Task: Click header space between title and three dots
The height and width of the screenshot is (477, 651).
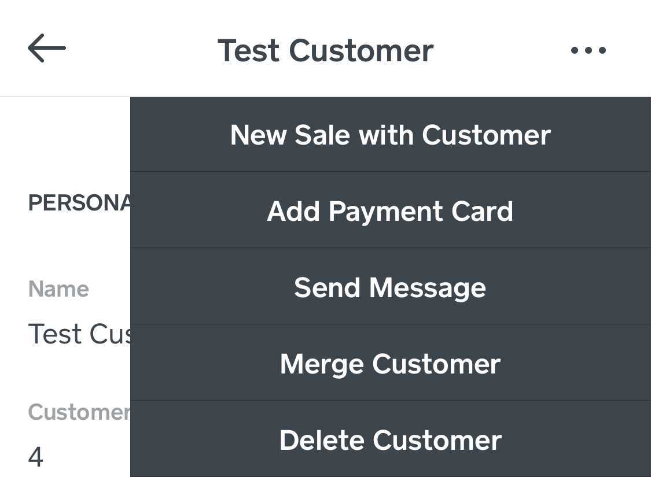Action: point(501,50)
